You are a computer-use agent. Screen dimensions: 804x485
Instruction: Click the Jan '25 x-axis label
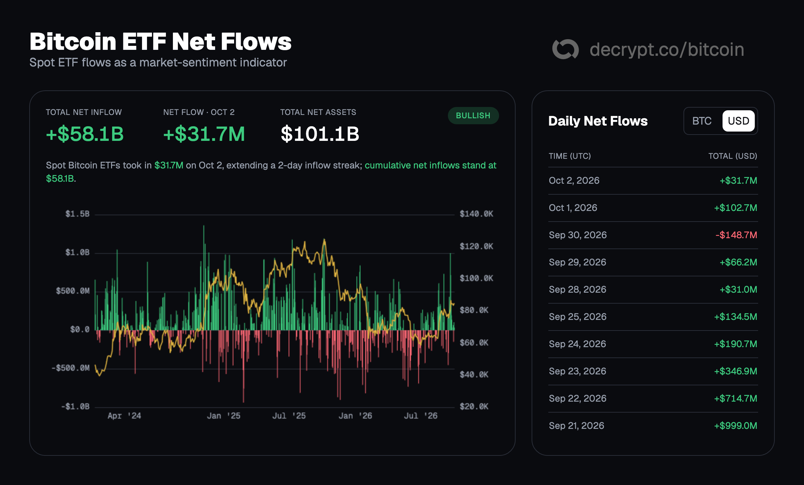tap(223, 416)
